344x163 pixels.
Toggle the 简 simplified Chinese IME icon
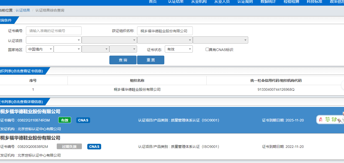coord(328,120)
